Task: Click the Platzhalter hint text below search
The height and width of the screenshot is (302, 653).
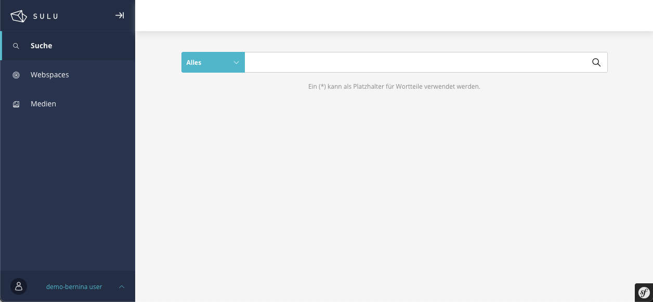Action: coord(394,87)
